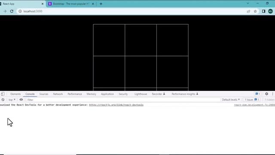This screenshot has width=275, height=155.
Task: Switch to the Elements panel
Action: tap(15, 94)
